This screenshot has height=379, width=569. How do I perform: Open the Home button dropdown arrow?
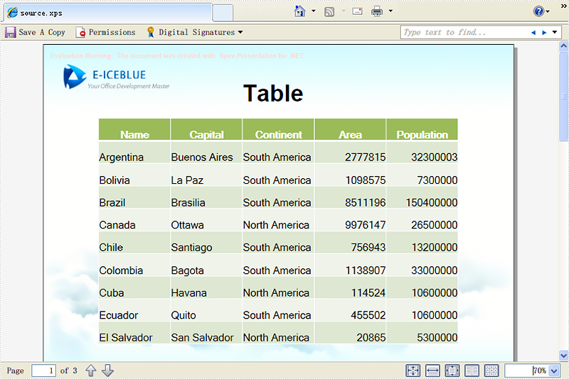[x=314, y=11]
